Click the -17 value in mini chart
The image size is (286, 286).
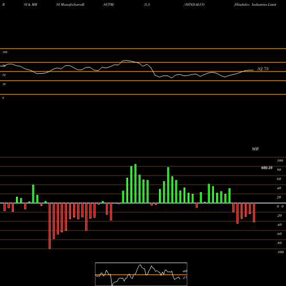(x=185, y=278)
